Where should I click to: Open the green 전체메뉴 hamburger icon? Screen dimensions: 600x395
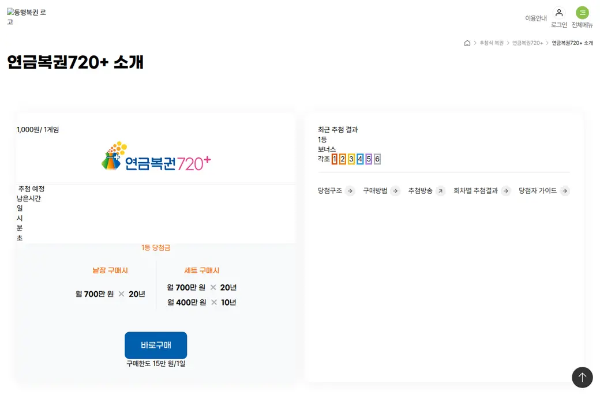(582, 13)
